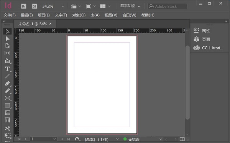The image size is (230, 143).
Task: Go to first page button
Action: click(19, 139)
